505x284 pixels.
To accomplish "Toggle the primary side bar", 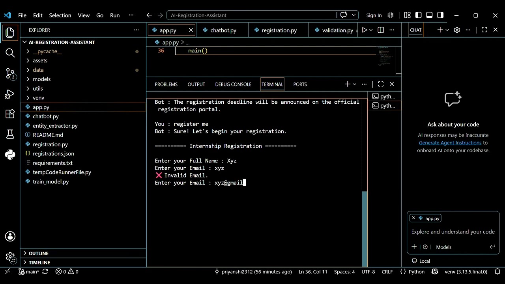I will pos(419,15).
